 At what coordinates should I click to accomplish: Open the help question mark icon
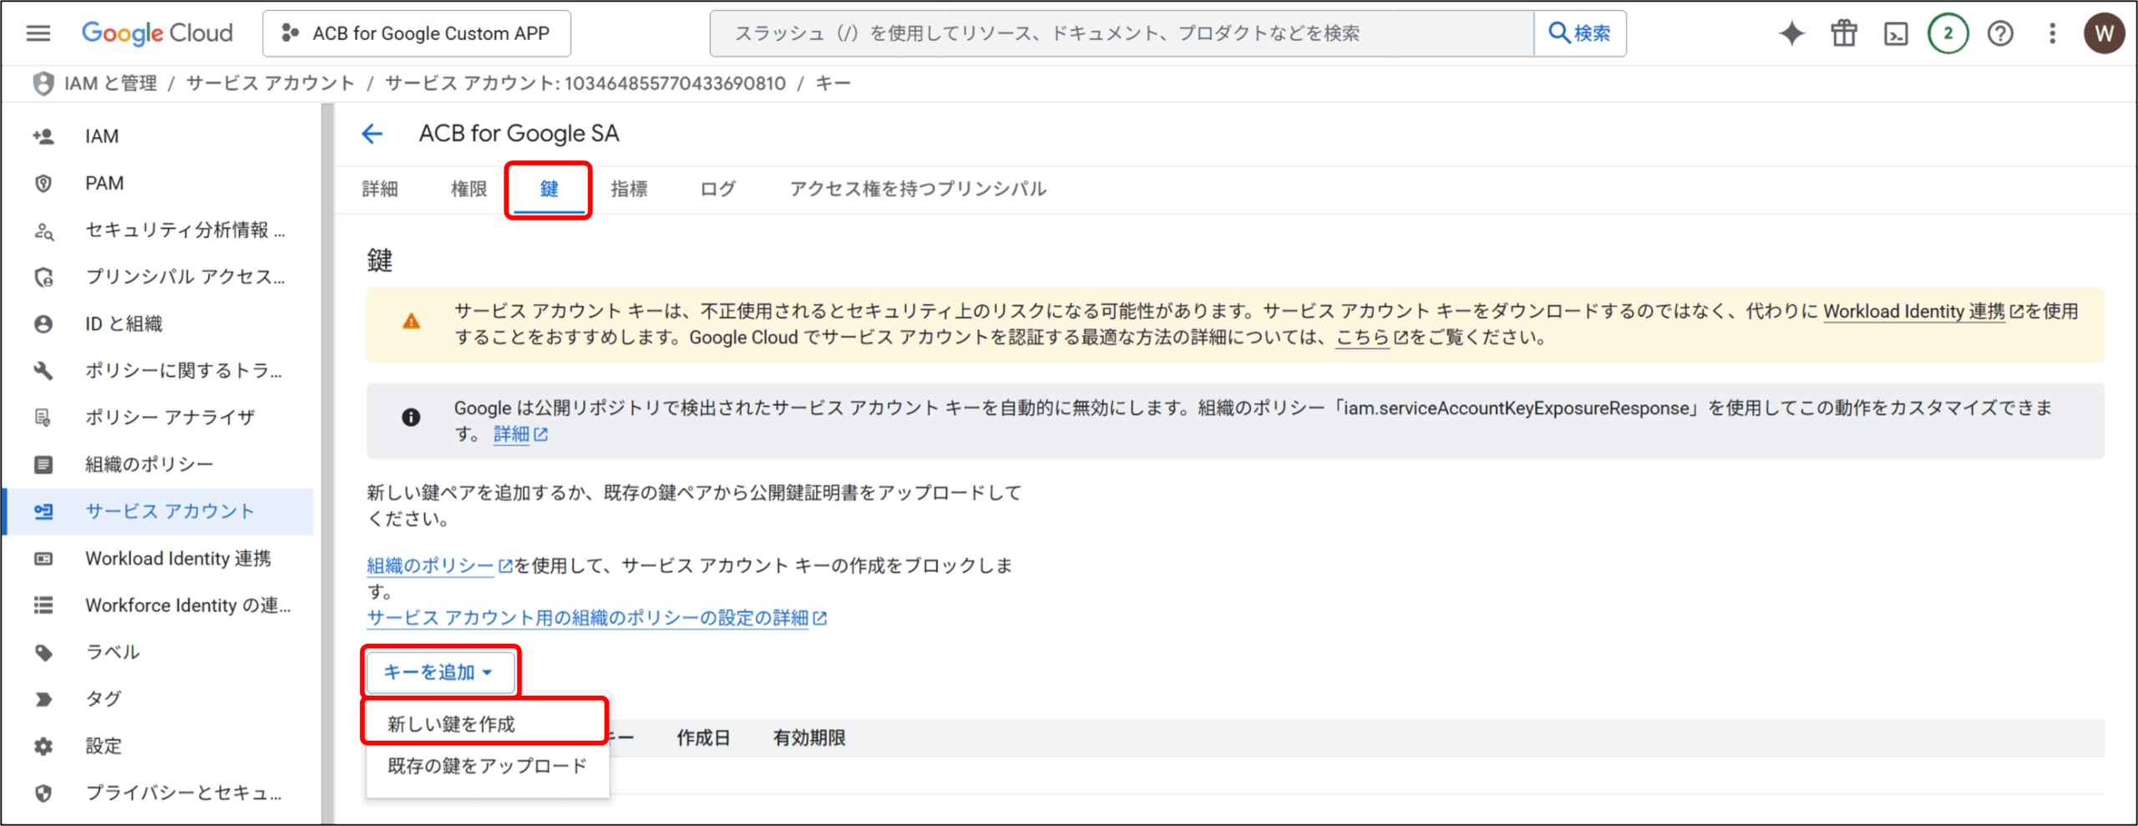(2000, 33)
